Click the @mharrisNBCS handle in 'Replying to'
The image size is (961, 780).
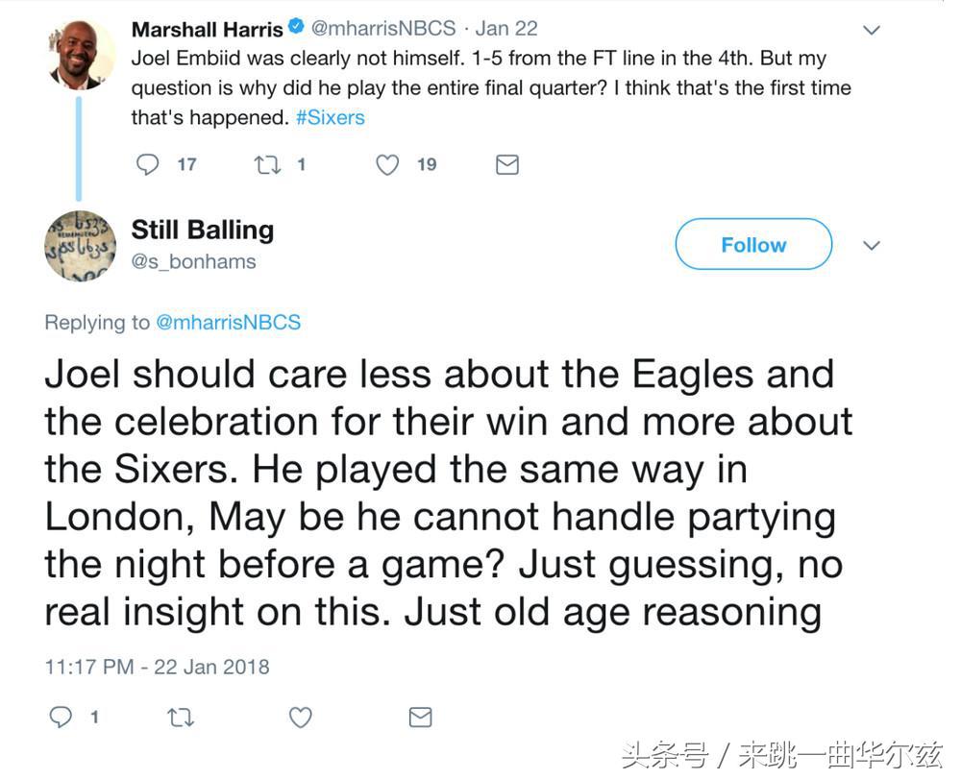228,322
